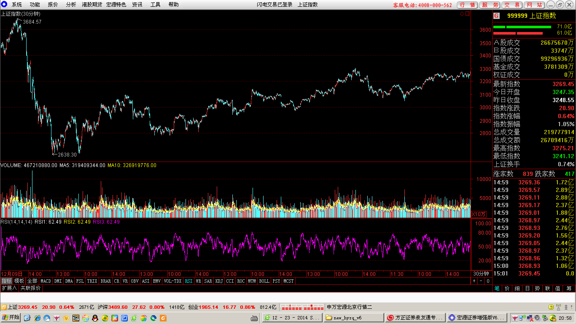Click the 3684.57 high price label

(32, 22)
